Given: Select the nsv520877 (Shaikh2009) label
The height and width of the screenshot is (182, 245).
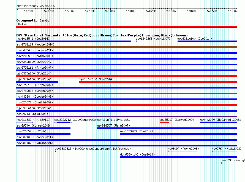Looking at the screenshot, I should [35, 102].
